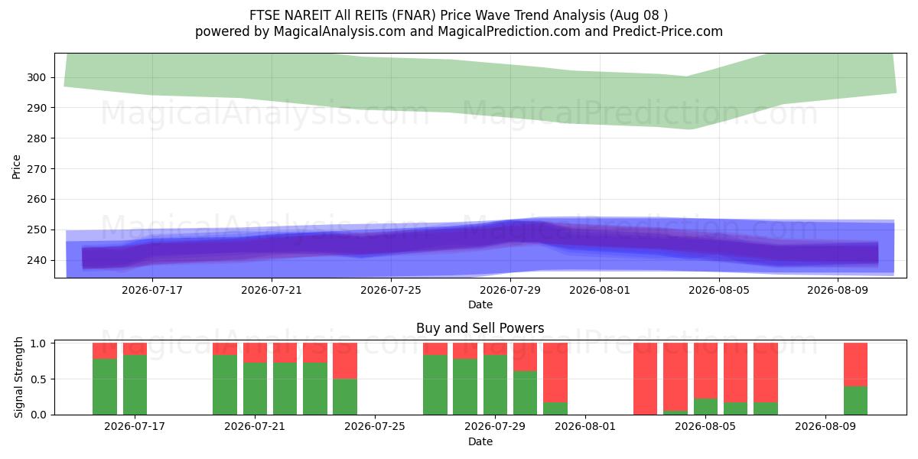Screen dimensions: 918x459
Task: Click the 260 price tick label
Action: (x=37, y=199)
